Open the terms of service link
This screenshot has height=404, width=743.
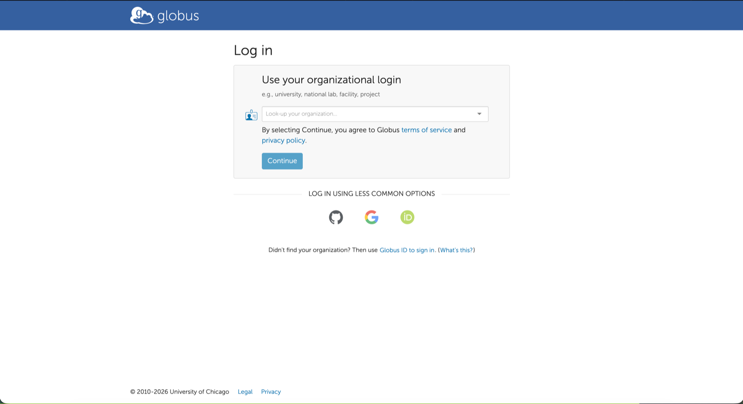pos(426,130)
